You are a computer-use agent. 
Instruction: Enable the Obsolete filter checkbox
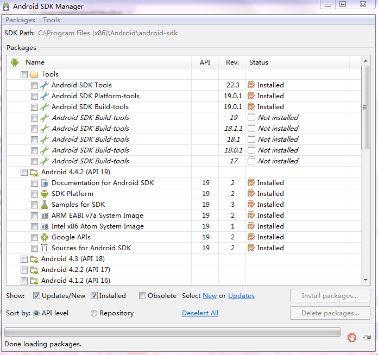click(x=142, y=296)
